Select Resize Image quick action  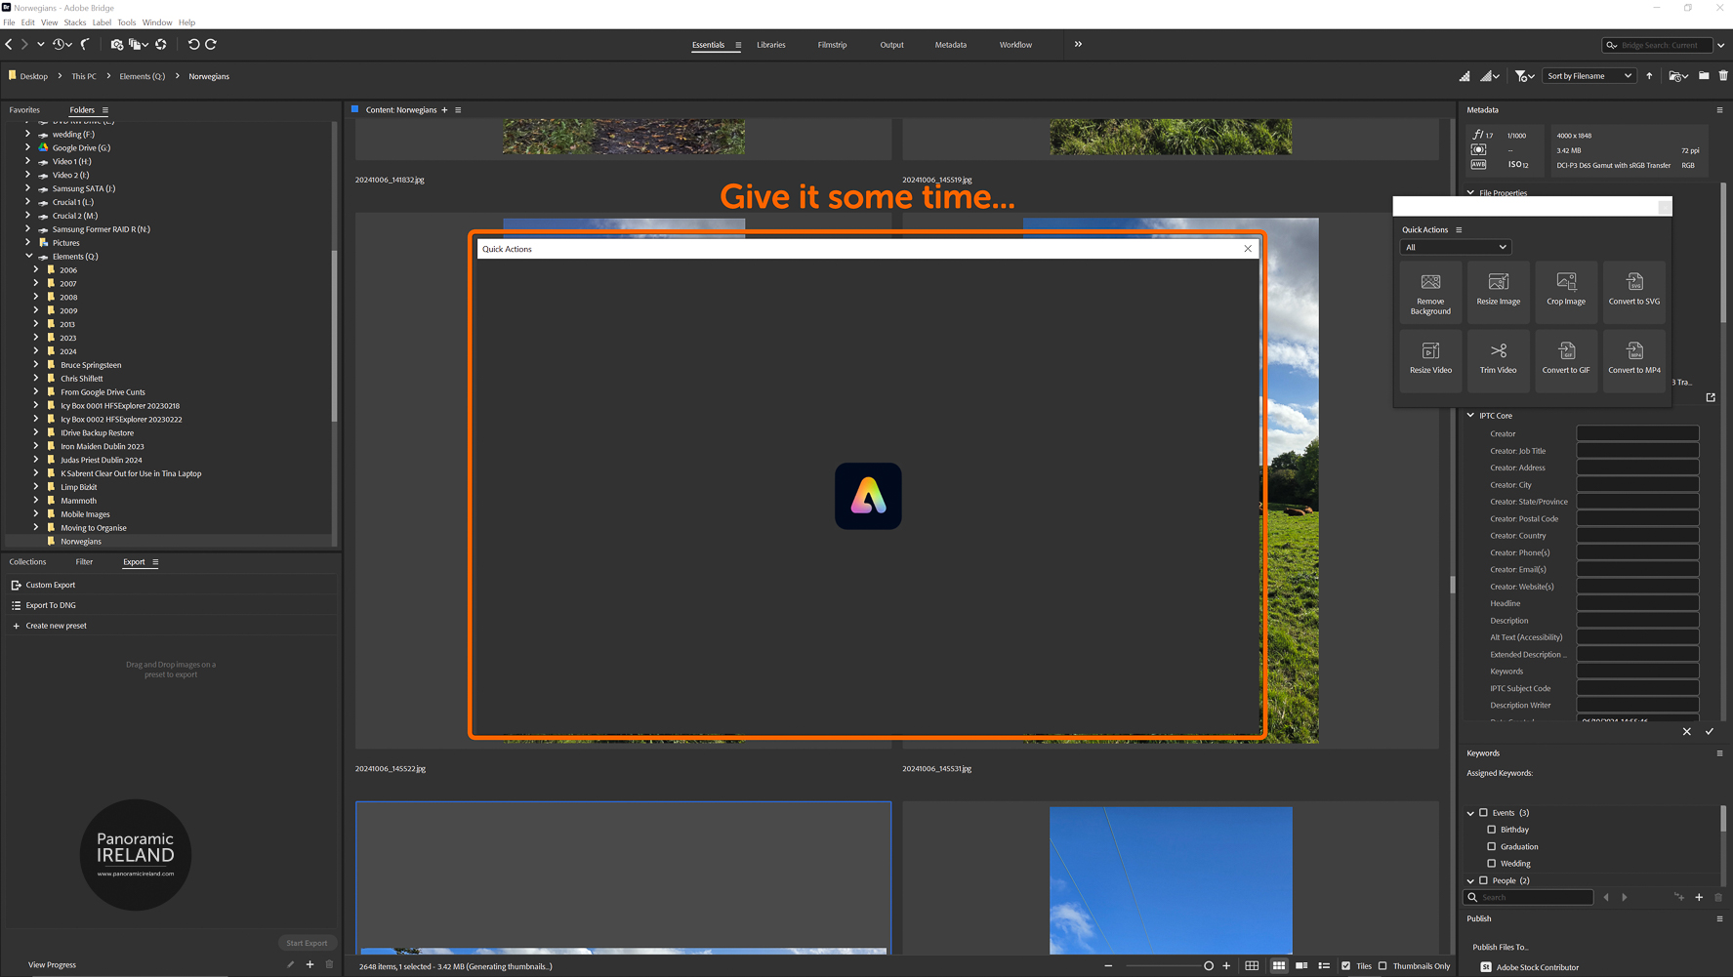(x=1498, y=293)
